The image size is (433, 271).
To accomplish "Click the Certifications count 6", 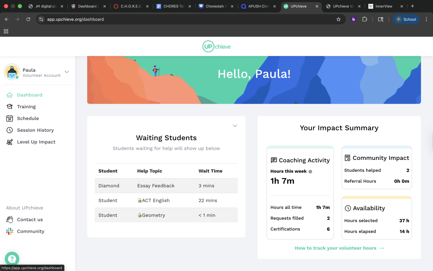I will pos(328,229).
